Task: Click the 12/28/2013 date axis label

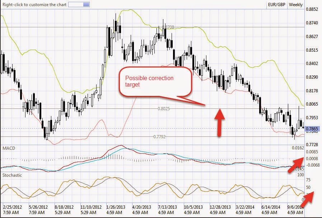Action: coord(220,207)
